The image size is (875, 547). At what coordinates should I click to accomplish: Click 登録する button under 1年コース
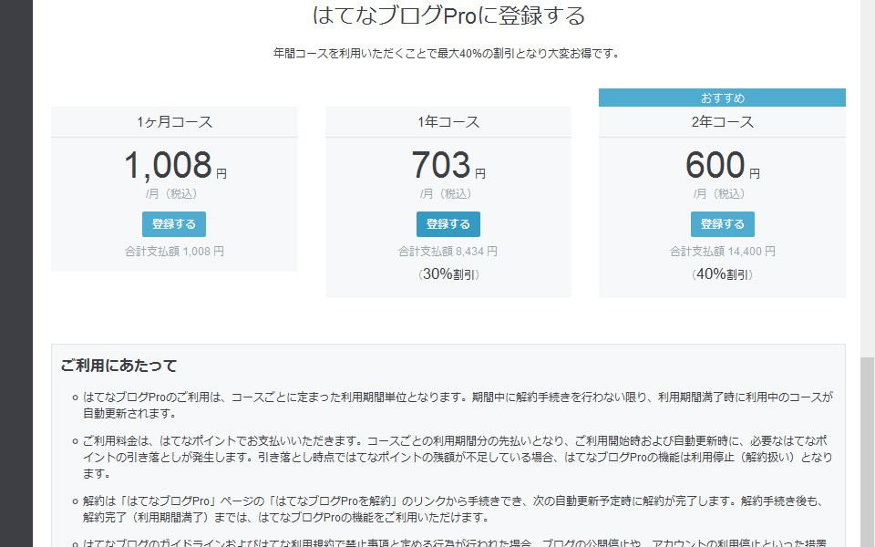[x=448, y=224]
